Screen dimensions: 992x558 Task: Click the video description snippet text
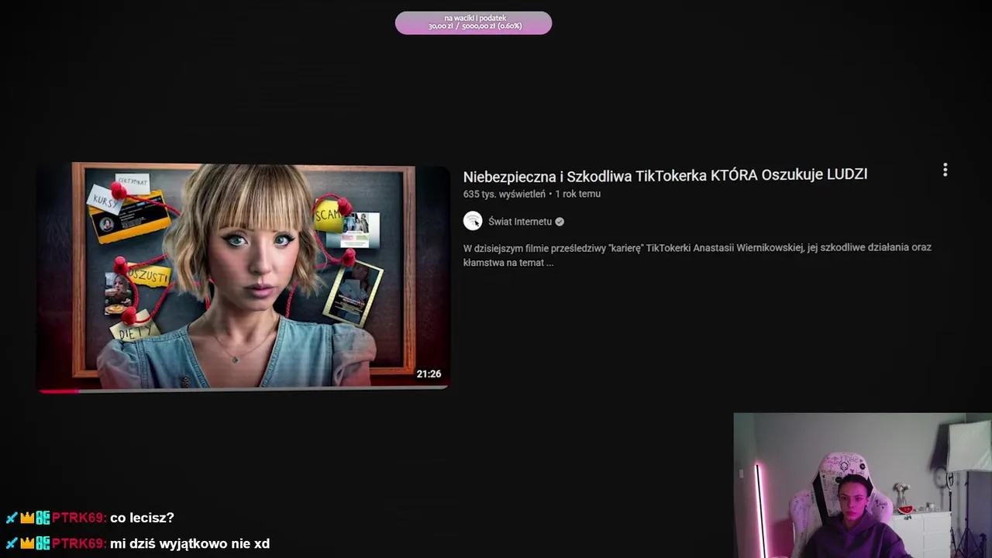pos(697,255)
